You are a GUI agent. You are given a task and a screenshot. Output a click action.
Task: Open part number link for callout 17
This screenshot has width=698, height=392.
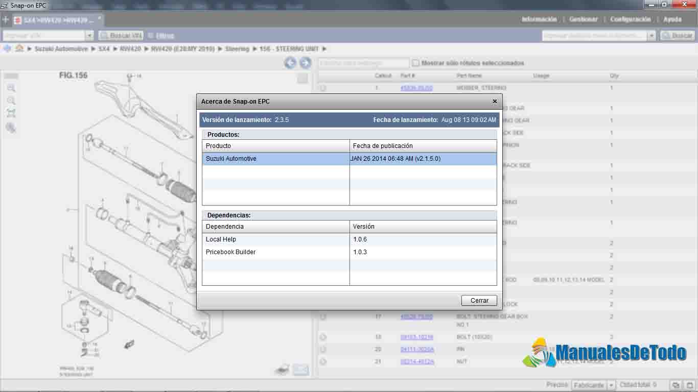[x=416, y=317]
